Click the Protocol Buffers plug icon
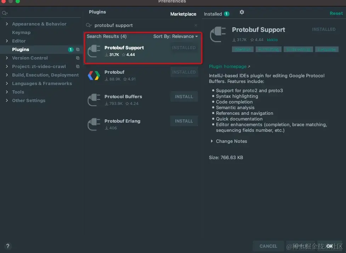The height and width of the screenshot is (253, 346). click(x=94, y=100)
